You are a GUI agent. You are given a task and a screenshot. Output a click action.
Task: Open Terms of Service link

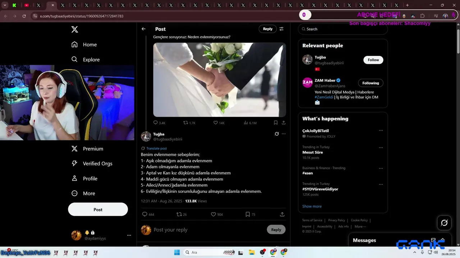pos(312,220)
